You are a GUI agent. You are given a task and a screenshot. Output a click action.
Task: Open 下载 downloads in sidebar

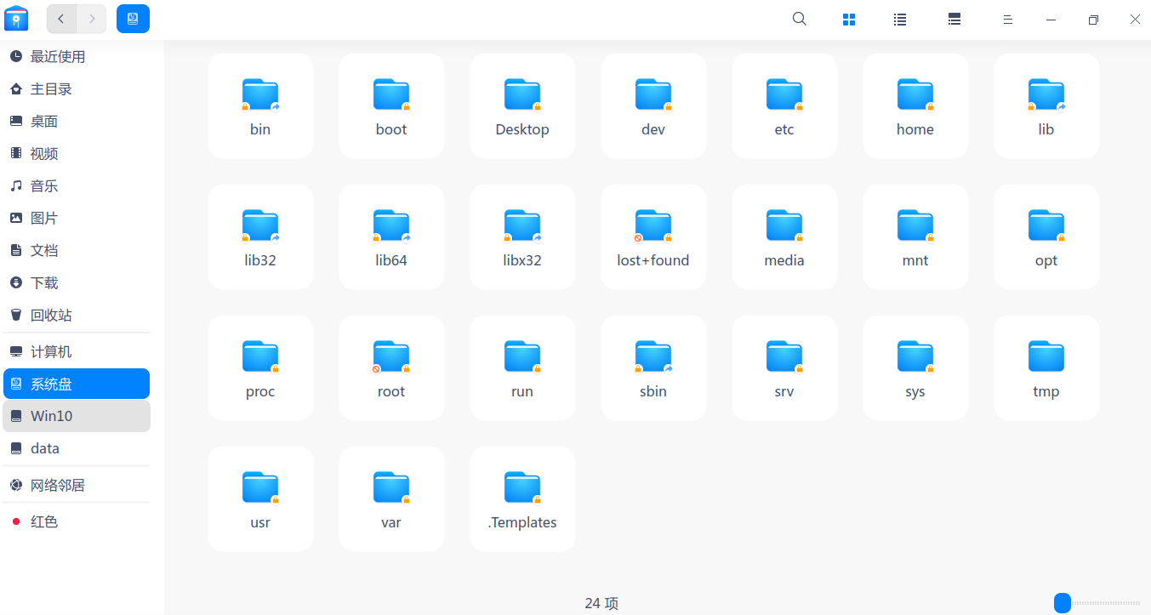click(x=44, y=283)
